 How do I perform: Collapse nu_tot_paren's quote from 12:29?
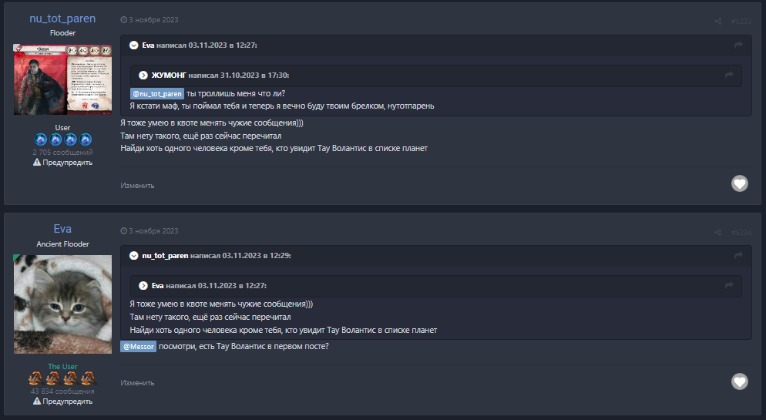133,255
